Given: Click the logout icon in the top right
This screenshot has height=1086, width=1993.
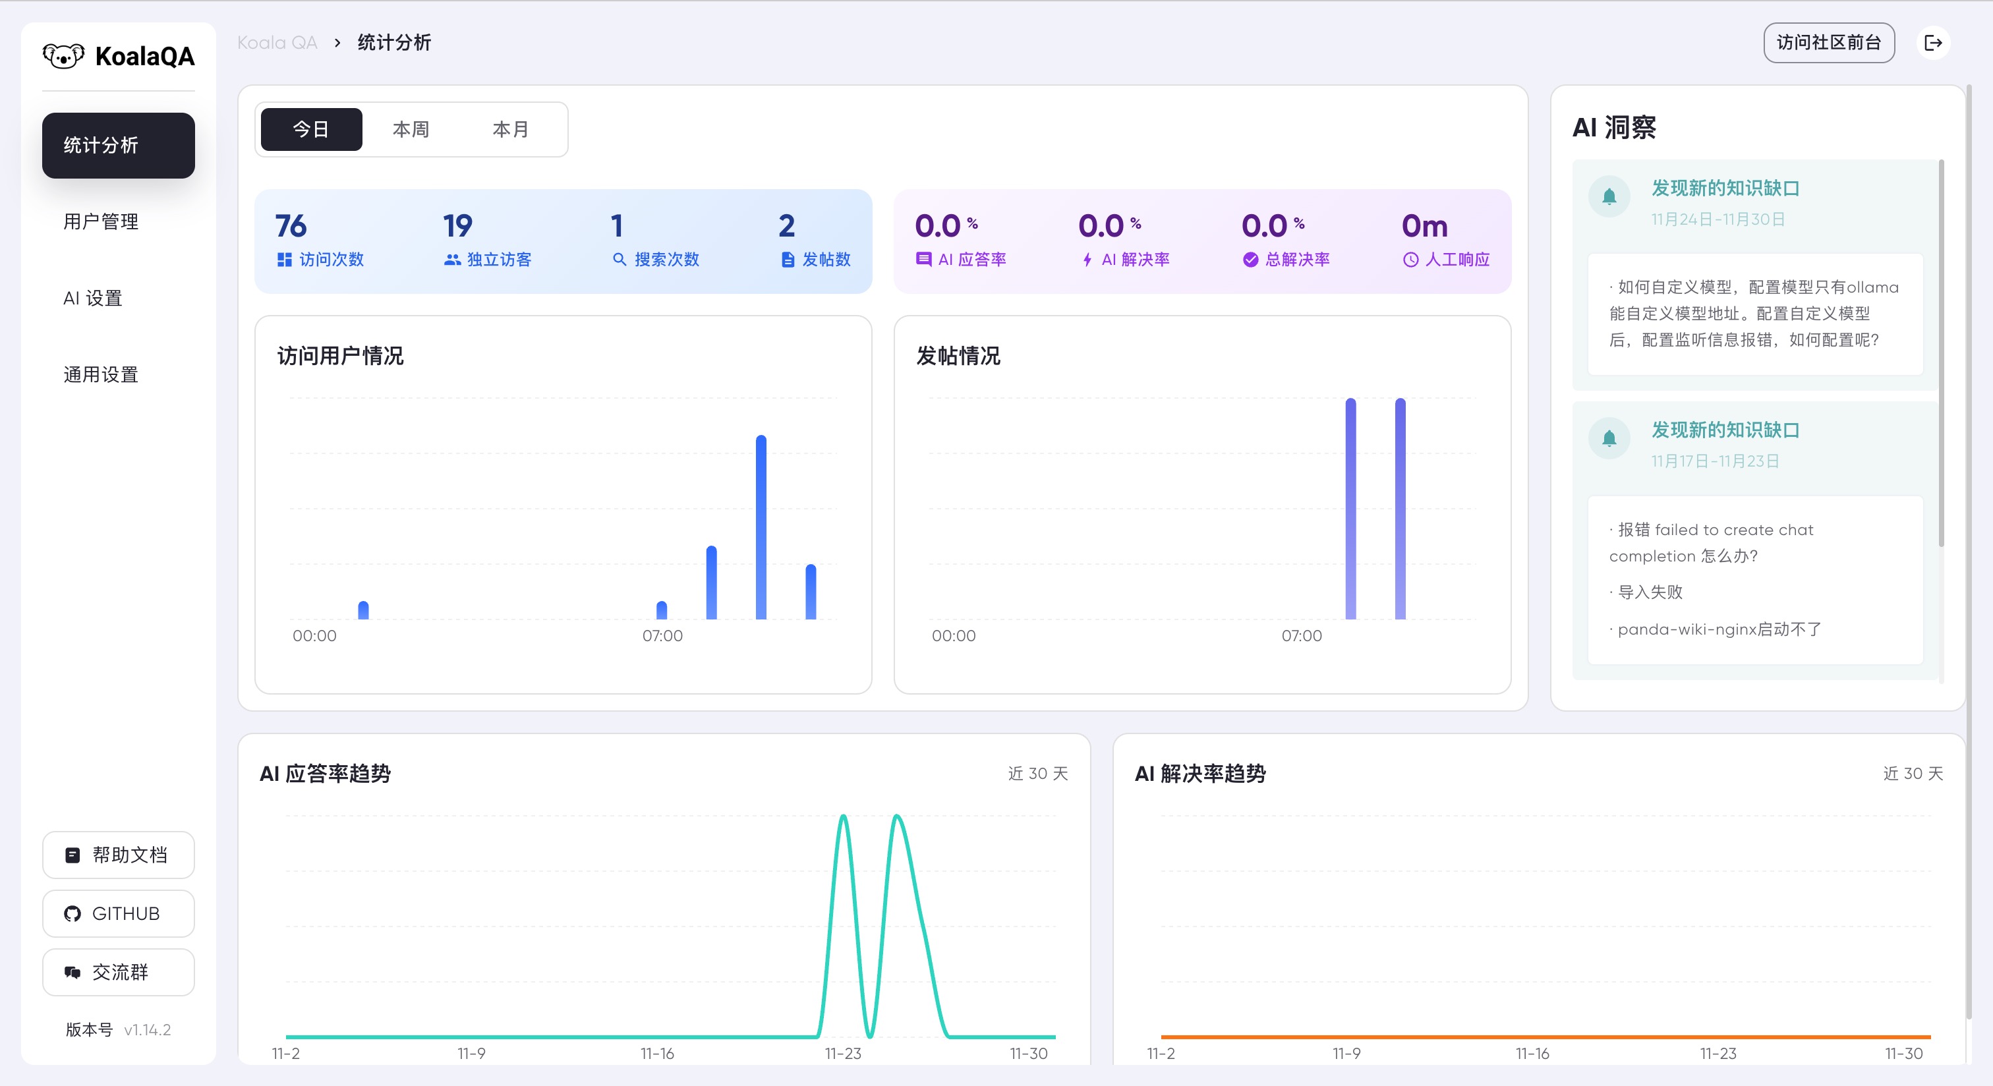Looking at the screenshot, I should [x=1934, y=43].
